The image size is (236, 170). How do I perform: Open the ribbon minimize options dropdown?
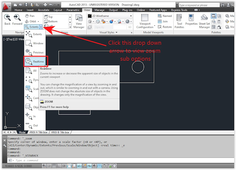point(199,10)
